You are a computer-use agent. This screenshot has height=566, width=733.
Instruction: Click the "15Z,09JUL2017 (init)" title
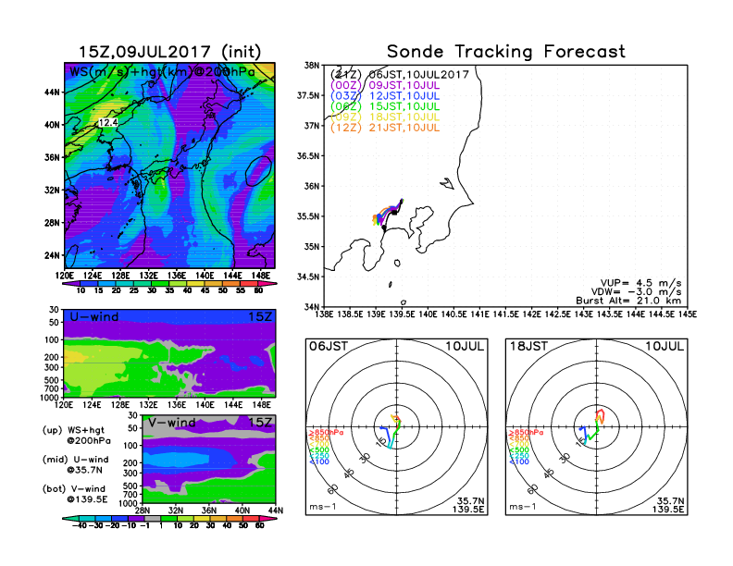pos(169,52)
